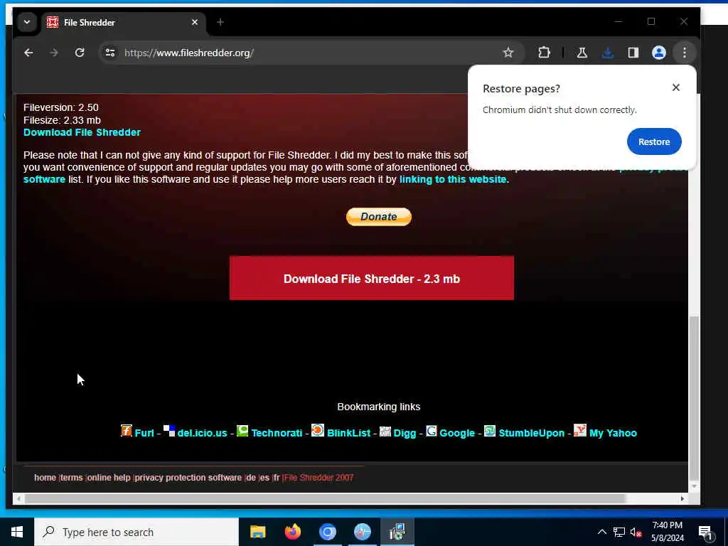Viewport: 728px width, 546px height.
Task: Open the My Yahoo link
Action: click(613, 433)
